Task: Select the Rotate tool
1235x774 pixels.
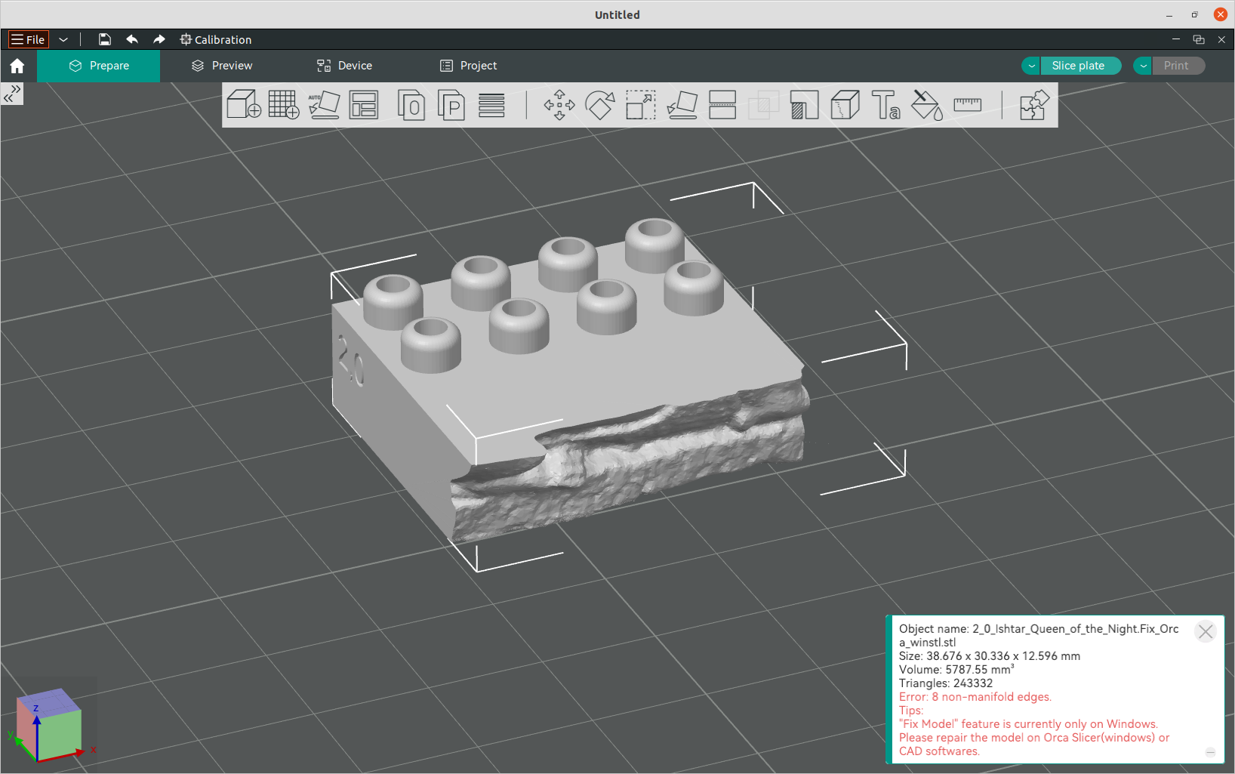Action: pos(600,105)
